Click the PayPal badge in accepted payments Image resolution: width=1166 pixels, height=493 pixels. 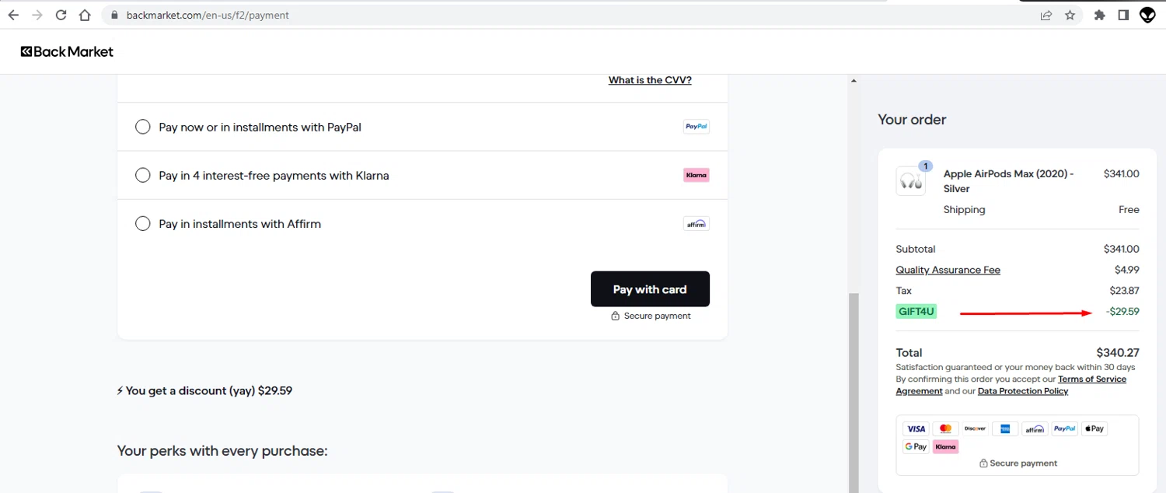1064,428
